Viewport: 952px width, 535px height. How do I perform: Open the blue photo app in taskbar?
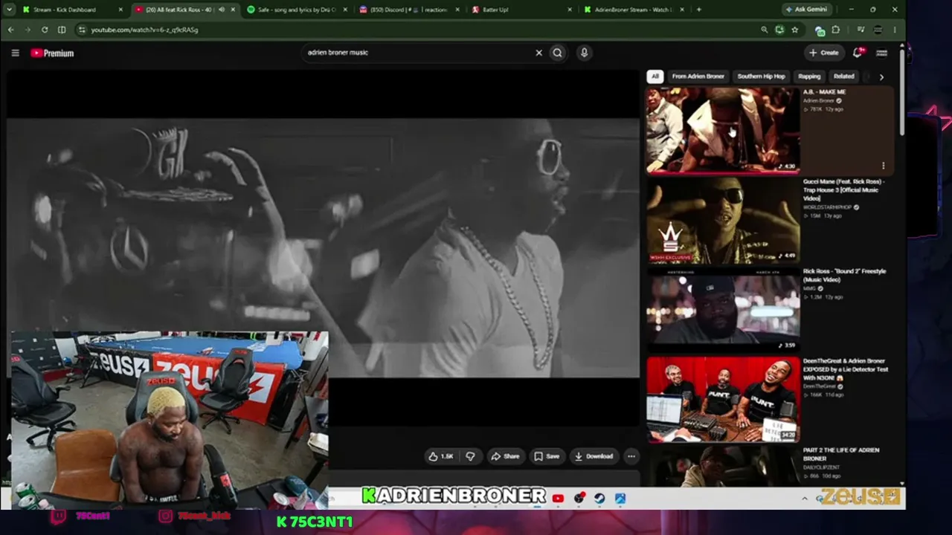point(620,499)
